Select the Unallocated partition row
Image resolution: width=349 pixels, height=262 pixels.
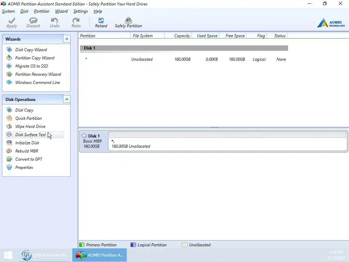(184, 59)
